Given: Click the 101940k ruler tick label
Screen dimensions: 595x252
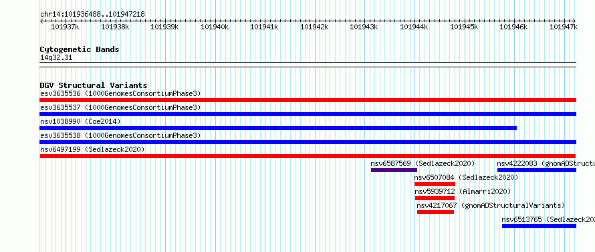Looking at the screenshot, I should pyautogui.click(x=215, y=27).
